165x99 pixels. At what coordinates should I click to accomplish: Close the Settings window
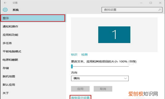pos(160,3)
